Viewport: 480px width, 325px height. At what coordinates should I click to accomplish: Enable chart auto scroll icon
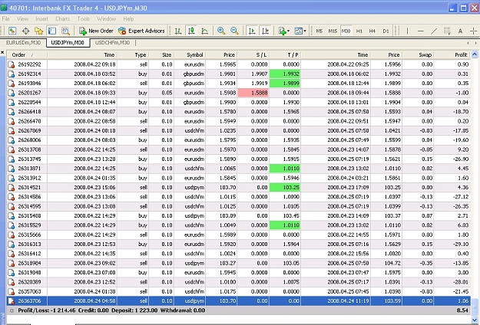pyautogui.click(x=252, y=31)
